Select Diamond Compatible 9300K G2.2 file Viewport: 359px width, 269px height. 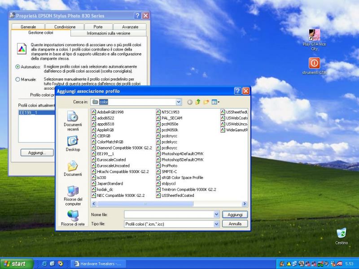(122, 148)
